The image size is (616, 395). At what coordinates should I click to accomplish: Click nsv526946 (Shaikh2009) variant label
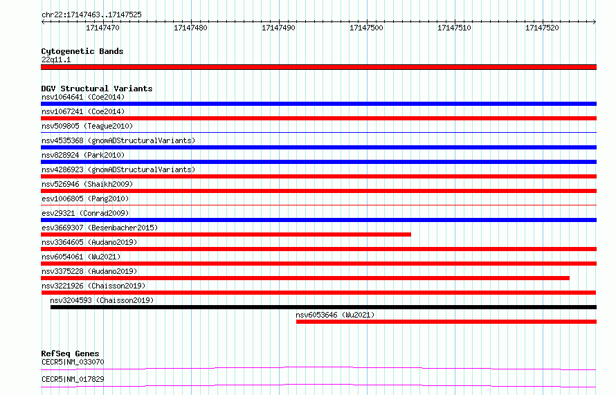point(87,184)
